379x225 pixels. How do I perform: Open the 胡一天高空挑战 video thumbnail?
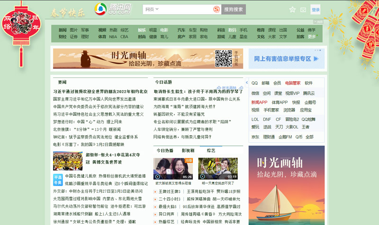(x=218, y=169)
